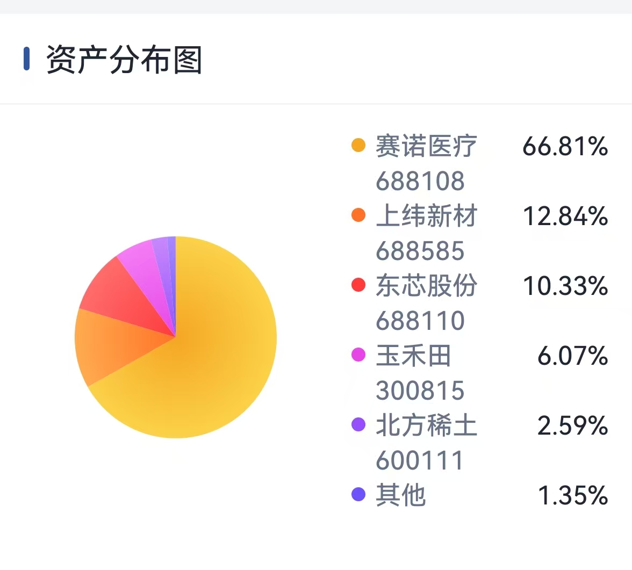Screen dimensions: 632x570
Task: Select the 北方稀土 legend label
Action: coord(427,424)
